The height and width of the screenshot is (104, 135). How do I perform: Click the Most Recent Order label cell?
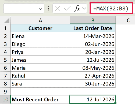click(40, 99)
